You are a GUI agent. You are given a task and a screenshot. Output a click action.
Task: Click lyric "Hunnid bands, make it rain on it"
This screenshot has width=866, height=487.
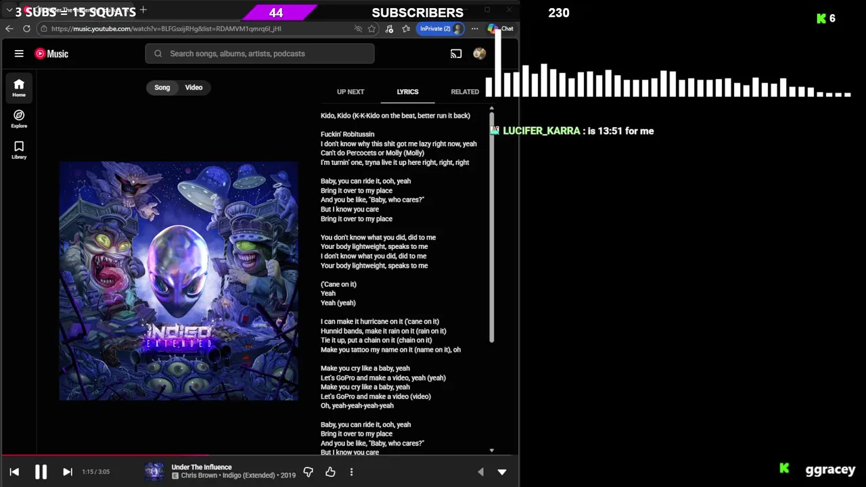(383, 331)
